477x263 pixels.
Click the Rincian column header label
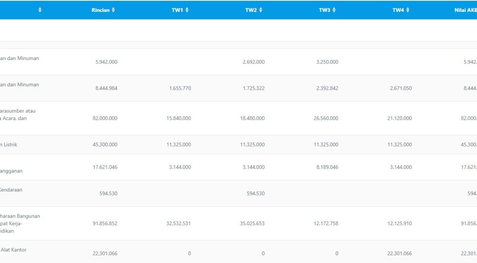pos(100,10)
